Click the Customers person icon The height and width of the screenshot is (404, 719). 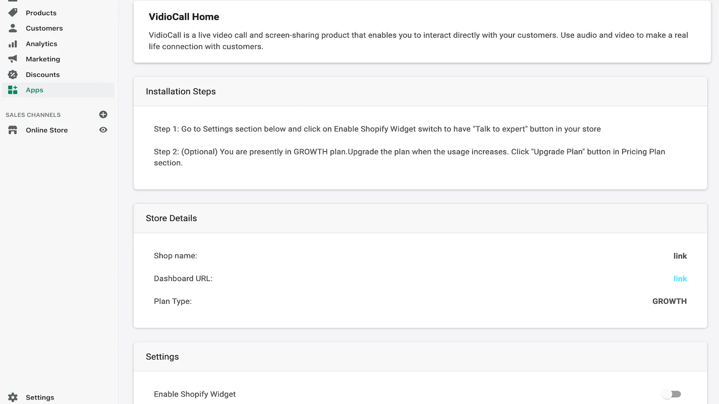coord(13,28)
